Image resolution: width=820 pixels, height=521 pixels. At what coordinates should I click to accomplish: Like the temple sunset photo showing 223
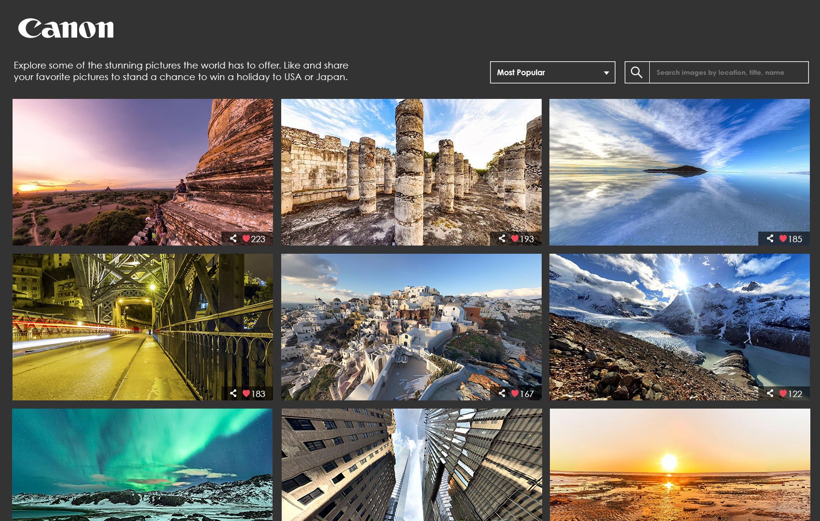246,238
